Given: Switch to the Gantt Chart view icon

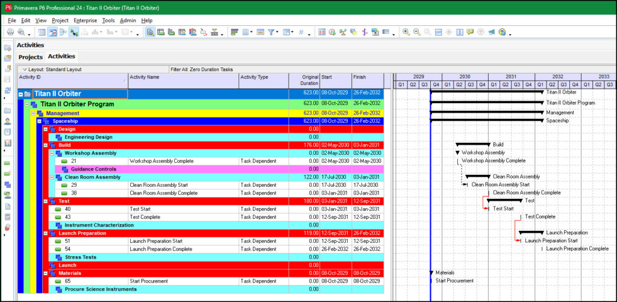Looking at the screenshot, I should pos(52,33).
